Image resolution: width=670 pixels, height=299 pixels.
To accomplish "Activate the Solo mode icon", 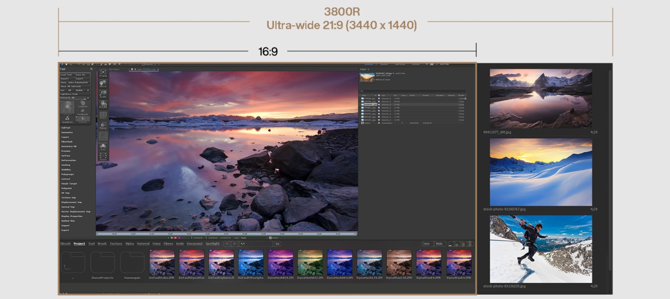I will tap(103, 147).
